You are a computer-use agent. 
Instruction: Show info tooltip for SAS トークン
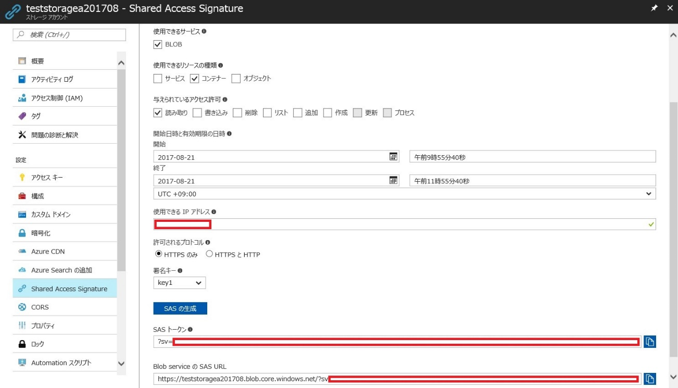[x=190, y=329]
